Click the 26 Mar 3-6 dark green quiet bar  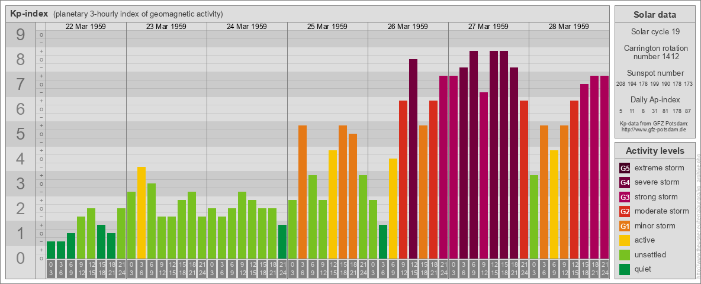point(382,241)
